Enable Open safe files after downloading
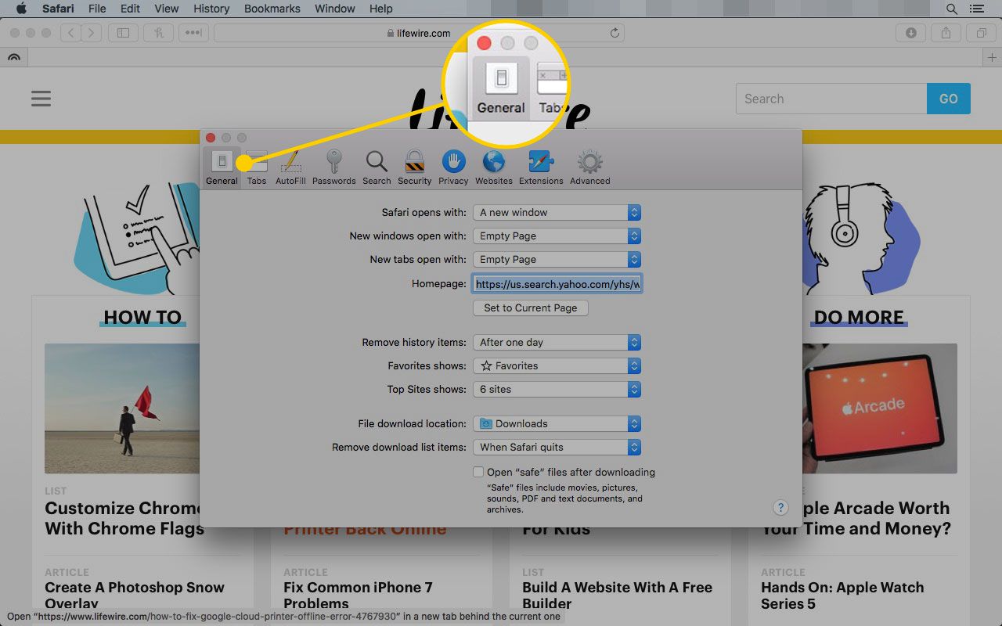The image size is (1002, 626). point(478,472)
